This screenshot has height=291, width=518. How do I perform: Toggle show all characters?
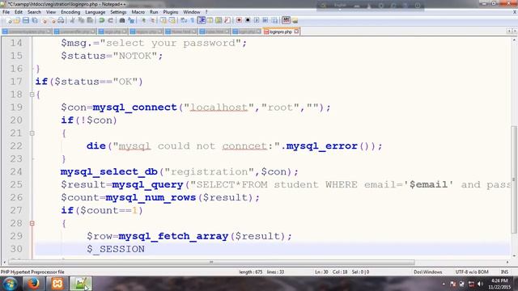(x=193, y=20)
